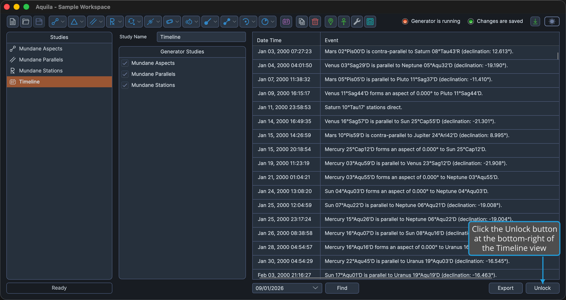Click the Event column header
Viewport: 566px width, 300px height.
pos(440,40)
